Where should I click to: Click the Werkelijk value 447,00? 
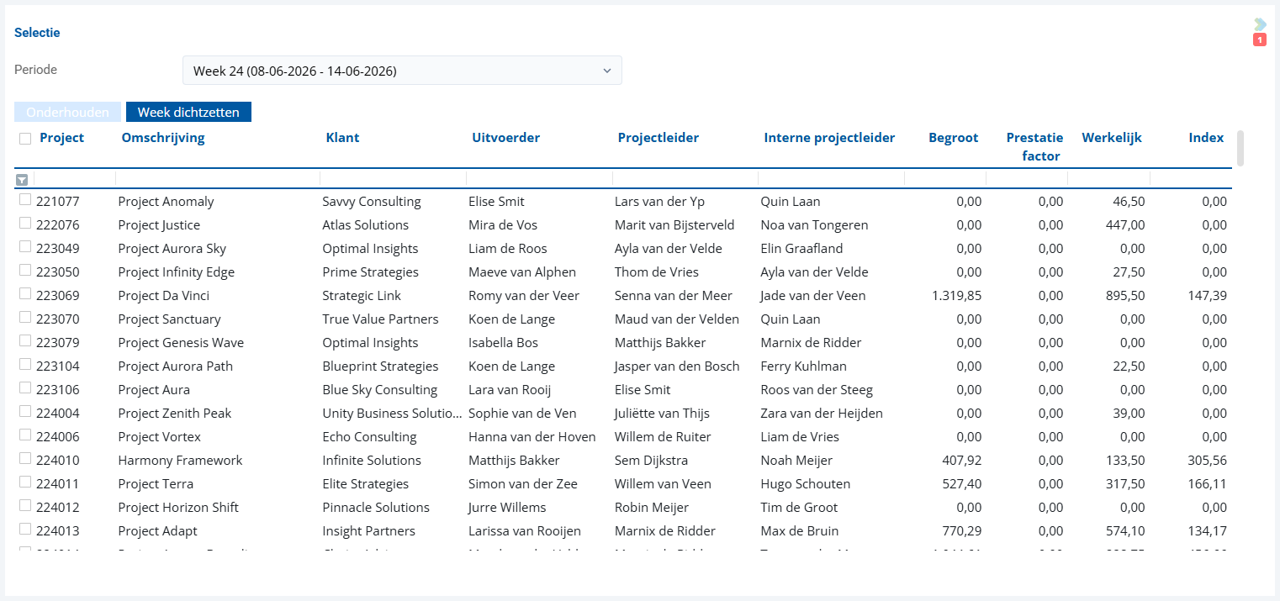[x=1125, y=225]
